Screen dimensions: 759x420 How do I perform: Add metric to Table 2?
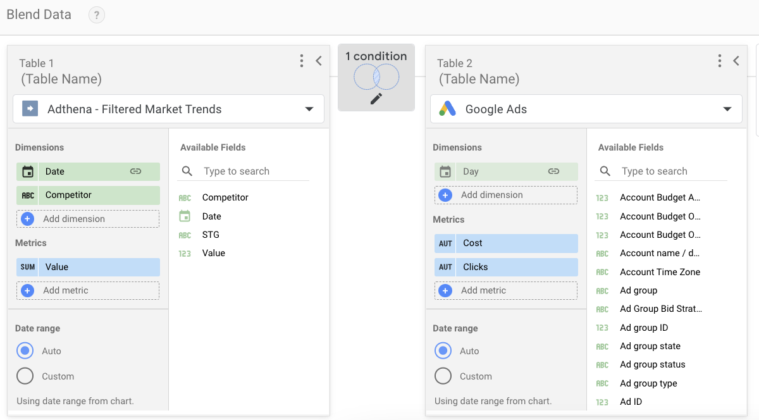click(x=506, y=290)
